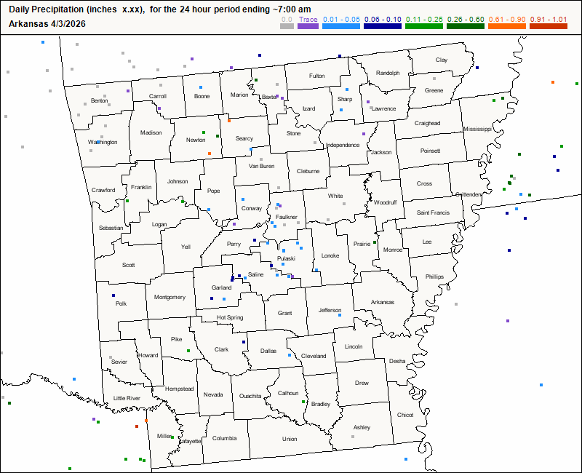Click the Chicot county label

pyautogui.click(x=405, y=415)
